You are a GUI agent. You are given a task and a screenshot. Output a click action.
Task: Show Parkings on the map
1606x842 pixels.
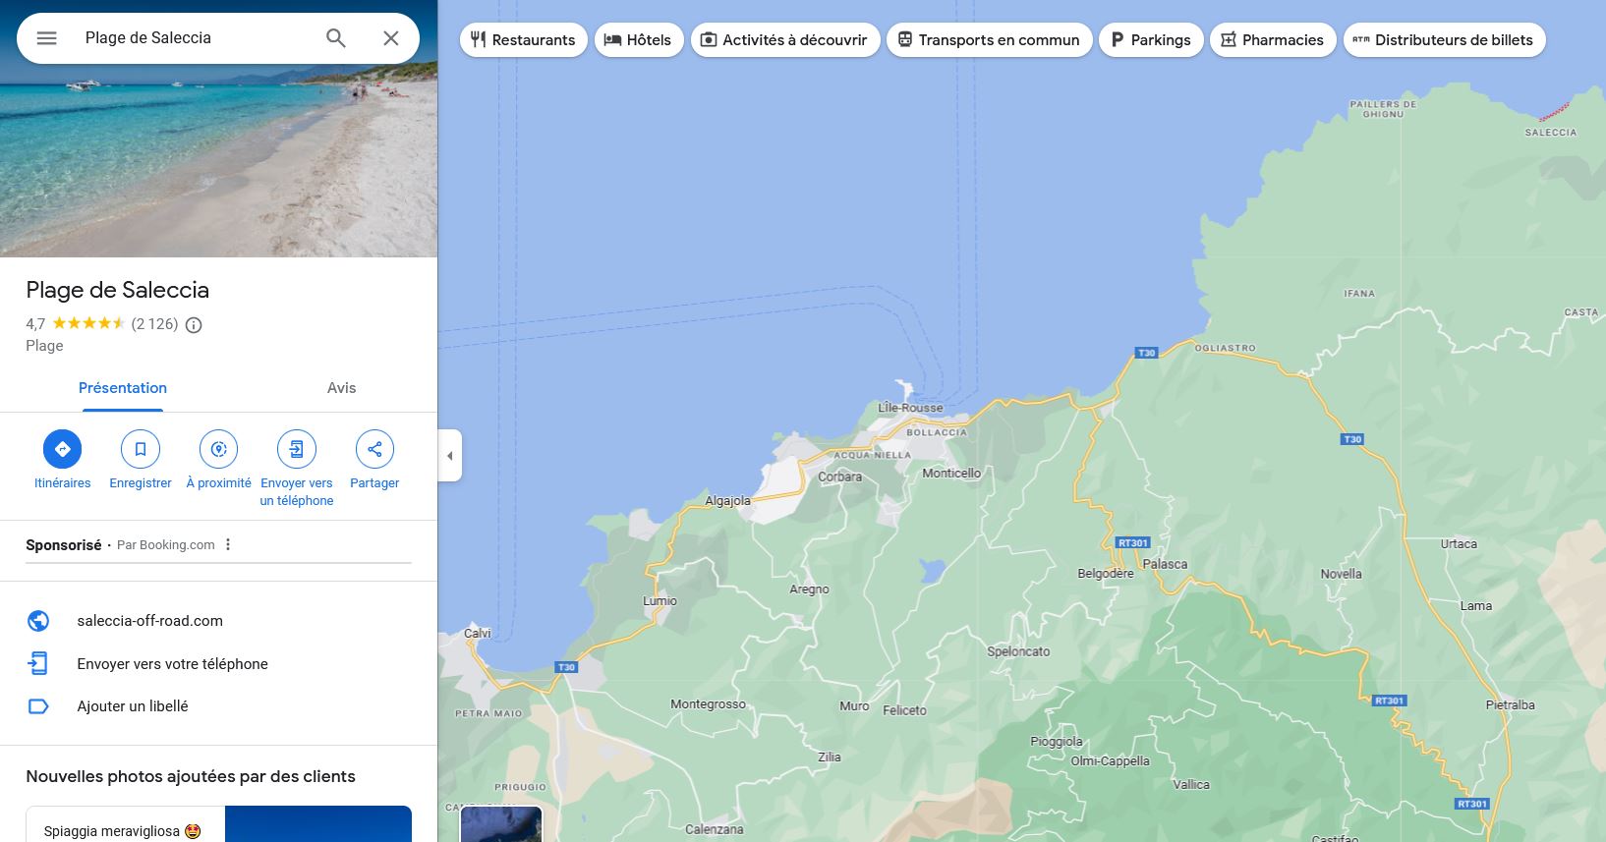pyautogui.click(x=1150, y=40)
